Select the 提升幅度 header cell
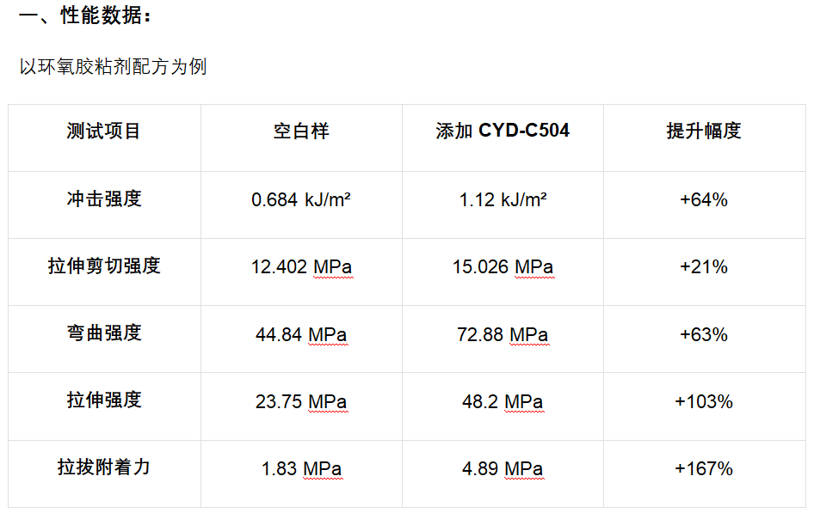Viewport: 814px width, 513px height. coord(703,131)
